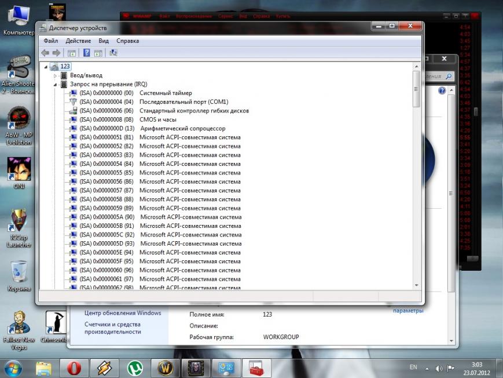Open the Файл menu
Image resolution: width=503 pixels, height=378 pixels.
[x=50, y=41]
